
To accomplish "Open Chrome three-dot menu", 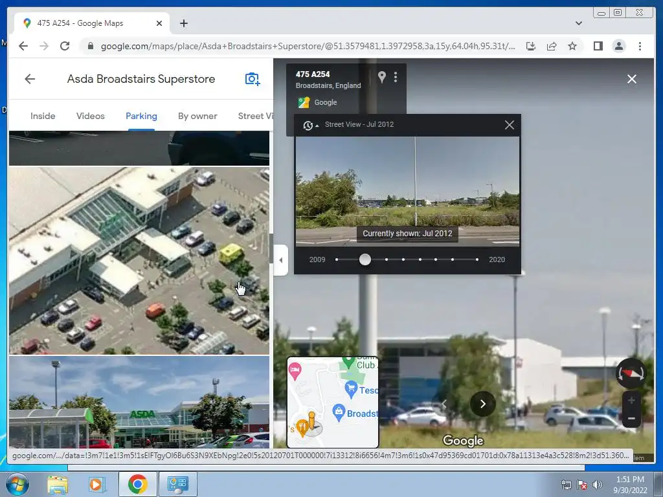I will [640, 46].
